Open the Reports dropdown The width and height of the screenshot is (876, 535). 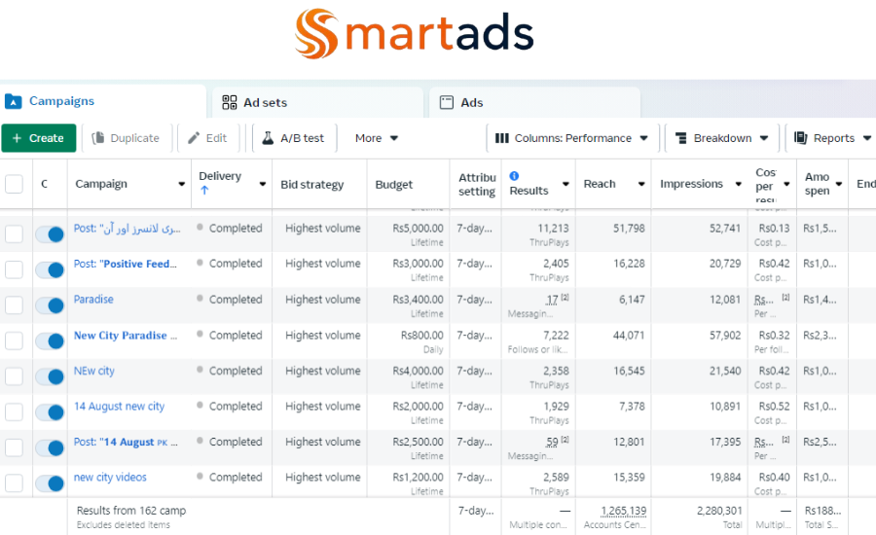832,138
